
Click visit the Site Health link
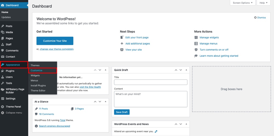[x=90, y=87]
